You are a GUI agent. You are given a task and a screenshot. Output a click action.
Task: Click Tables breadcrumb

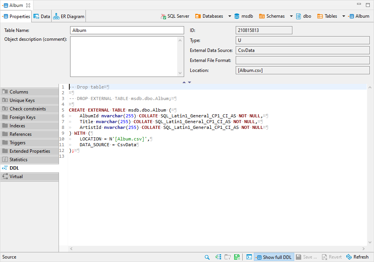pyautogui.click(x=327, y=16)
